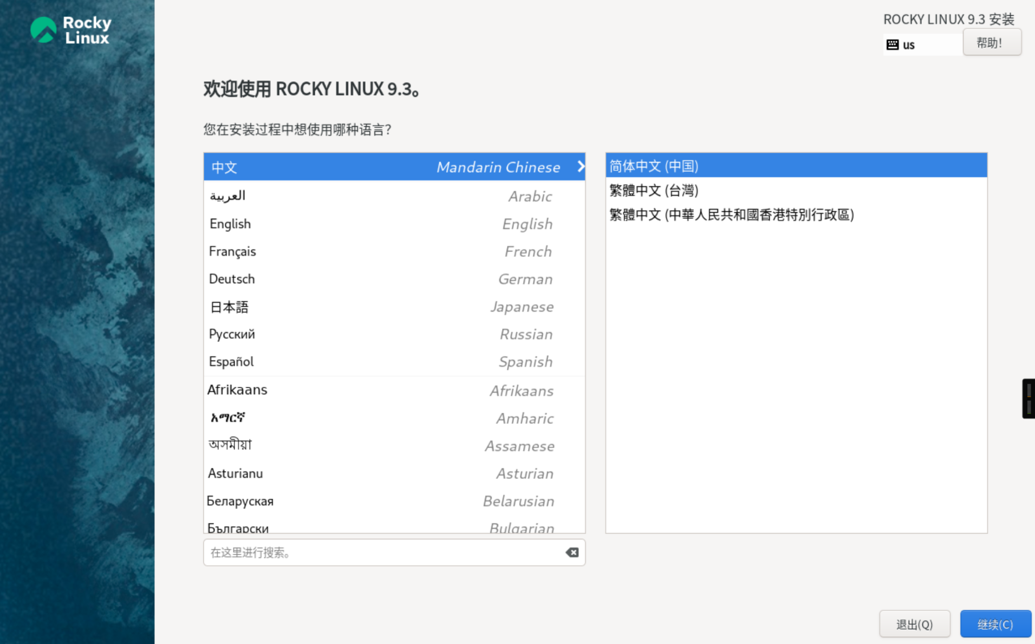Choose English in the language list

pyautogui.click(x=394, y=224)
